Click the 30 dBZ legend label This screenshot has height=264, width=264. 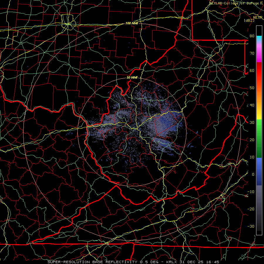(x=252, y=123)
